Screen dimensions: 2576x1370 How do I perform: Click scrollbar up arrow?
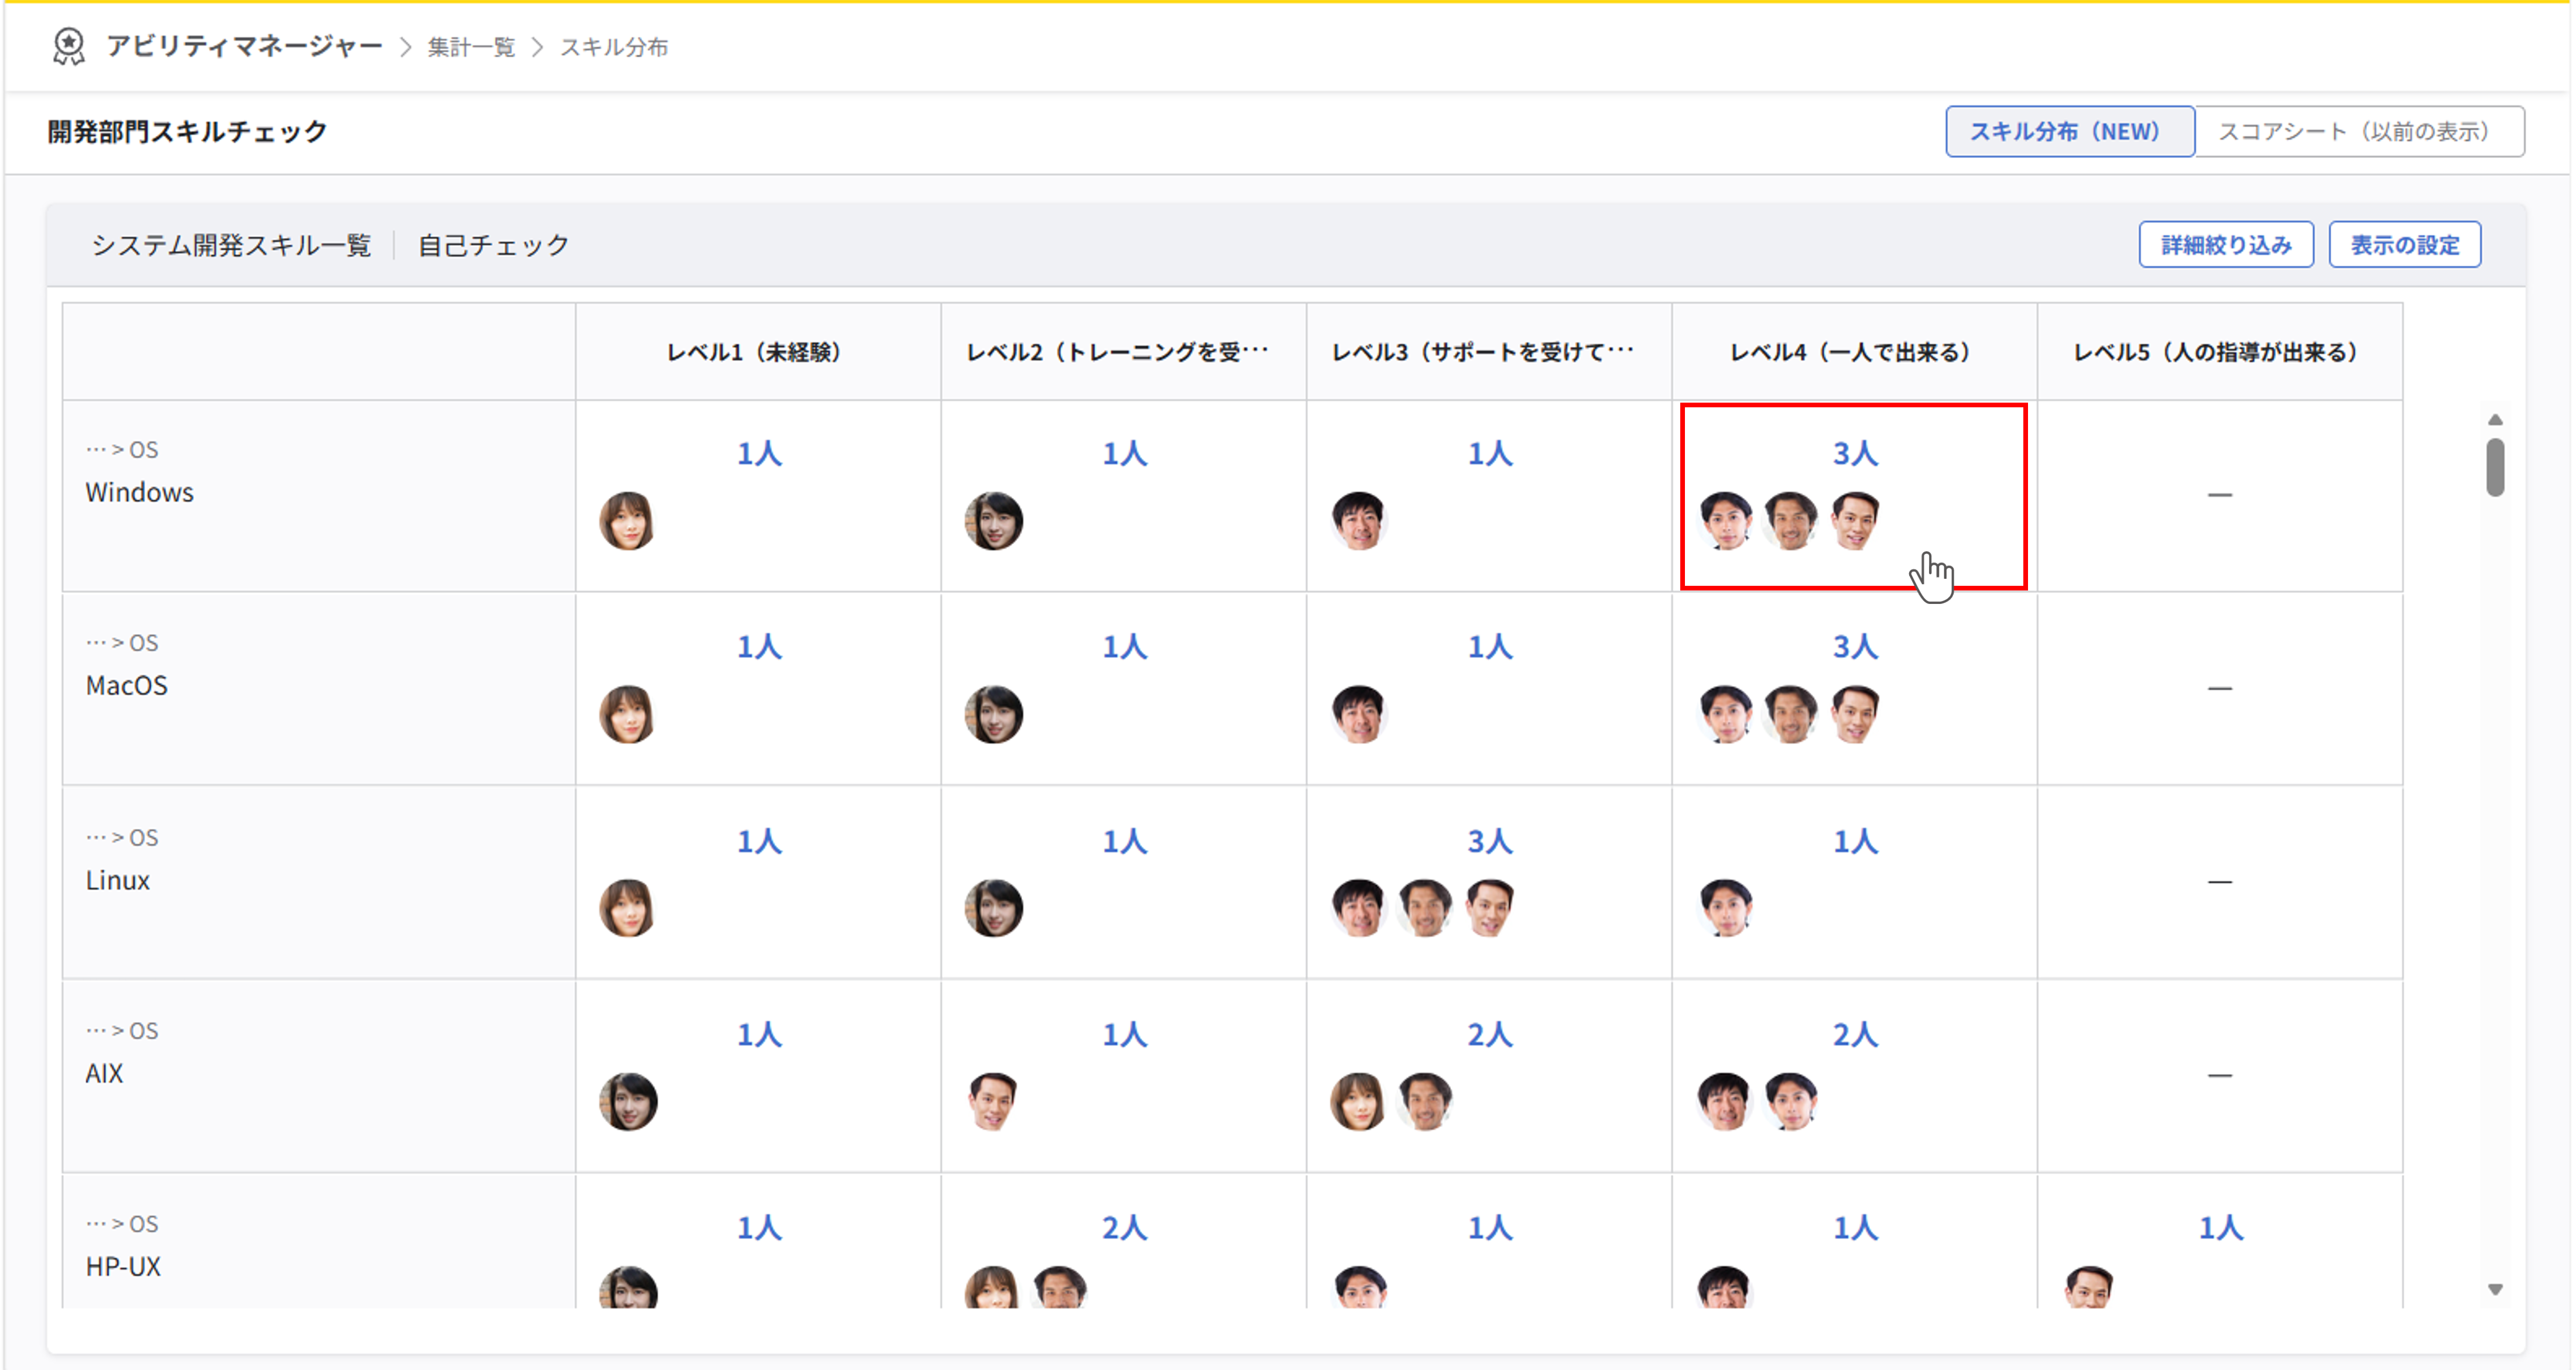pos(2495,420)
